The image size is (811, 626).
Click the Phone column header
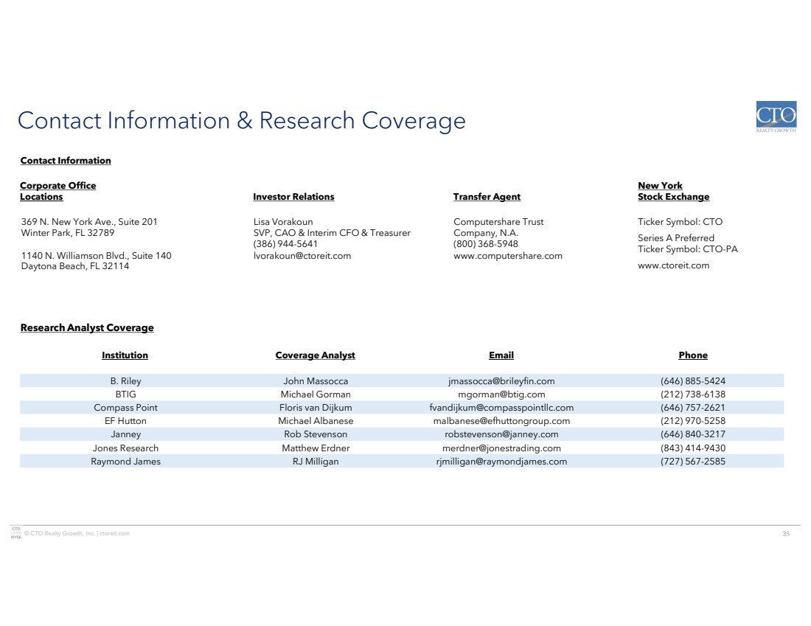[x=693, y=355]
